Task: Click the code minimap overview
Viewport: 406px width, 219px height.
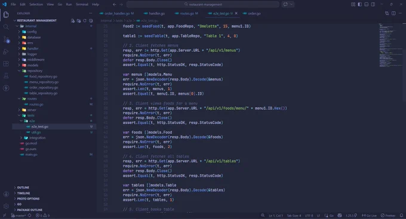Action: click(390, 45)
